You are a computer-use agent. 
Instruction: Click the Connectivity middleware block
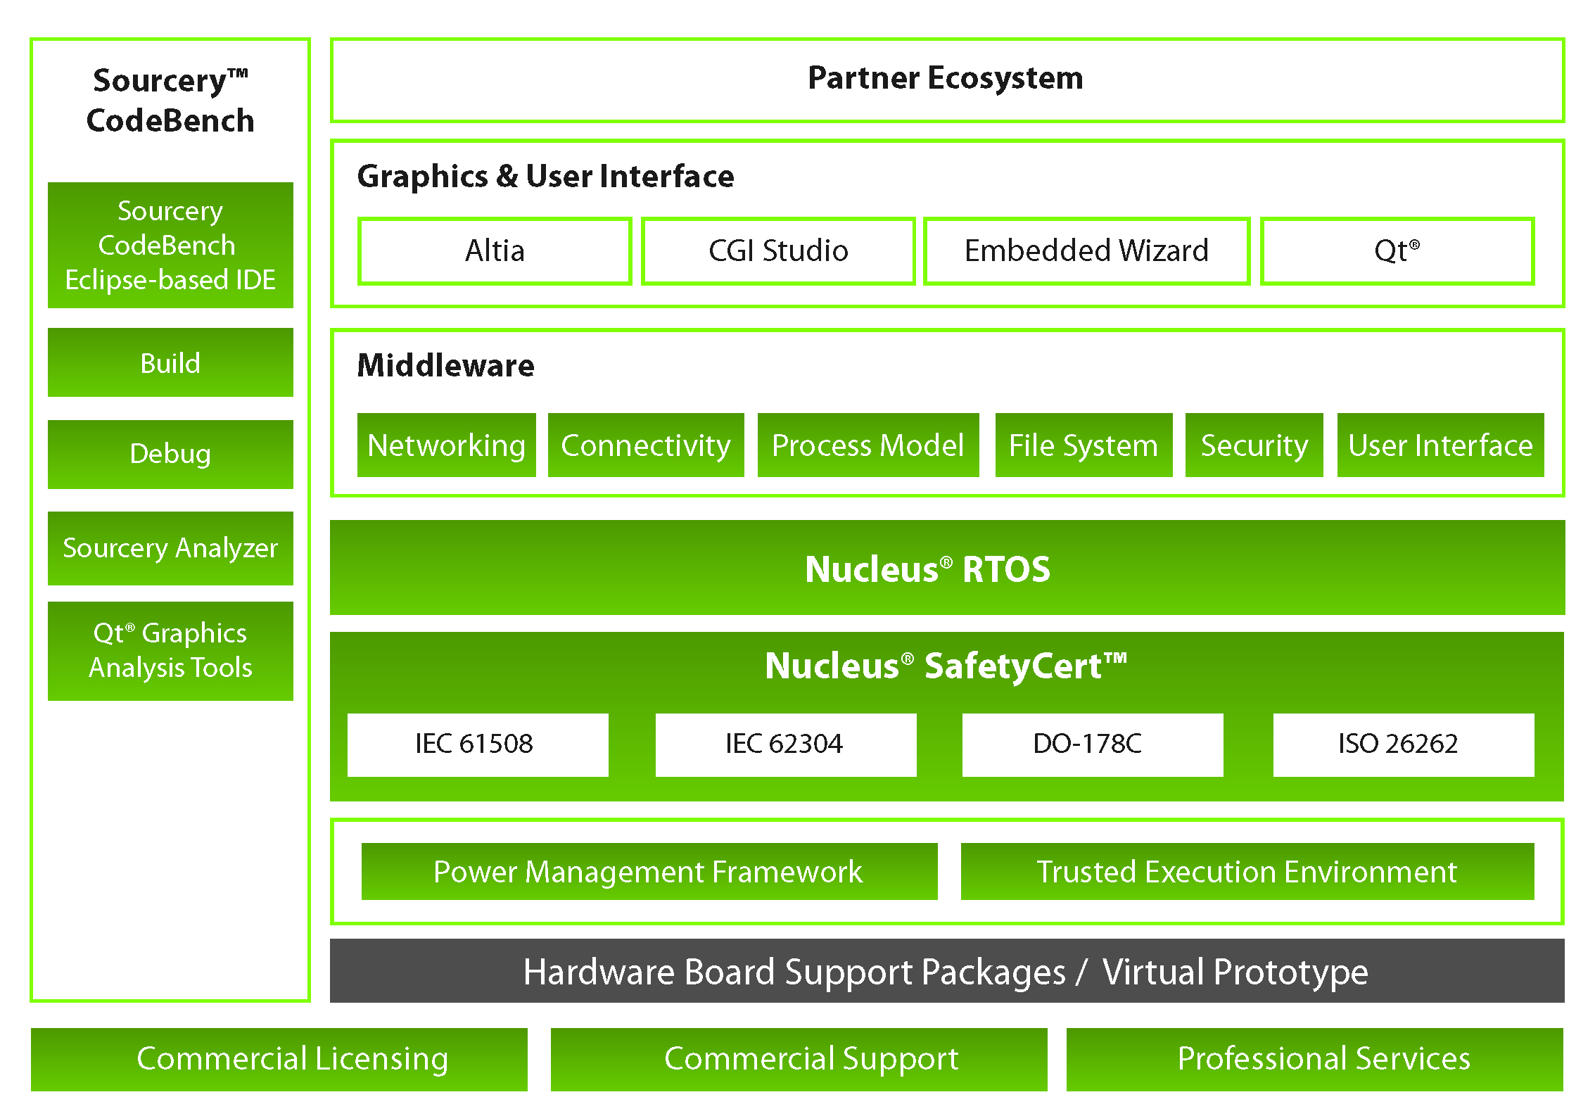pyautogui.click(x=645, y=445)
